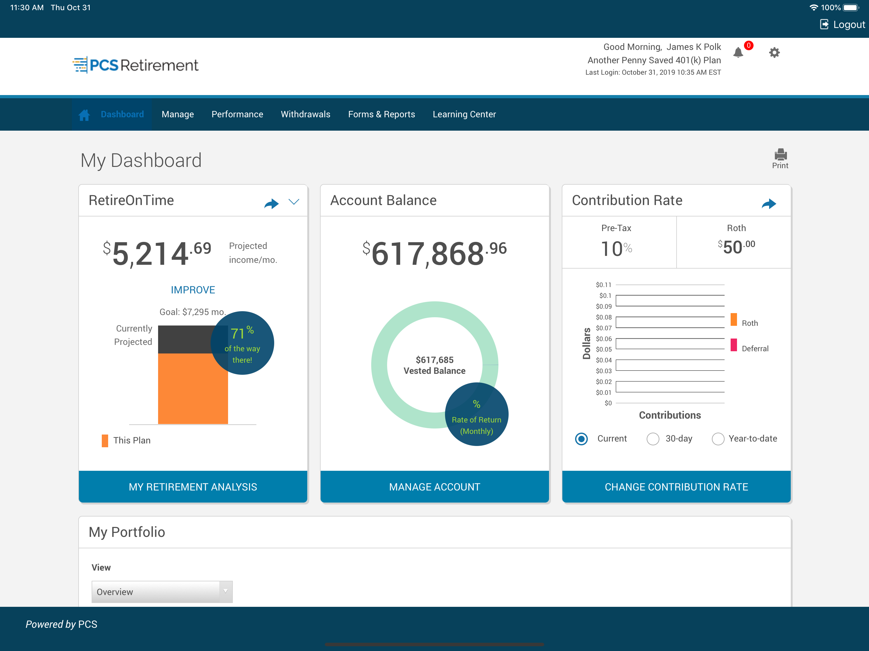This screenshot has width=869, height=651.
Task: Click the Powered by PCS footer text
Action: (61, 624)
